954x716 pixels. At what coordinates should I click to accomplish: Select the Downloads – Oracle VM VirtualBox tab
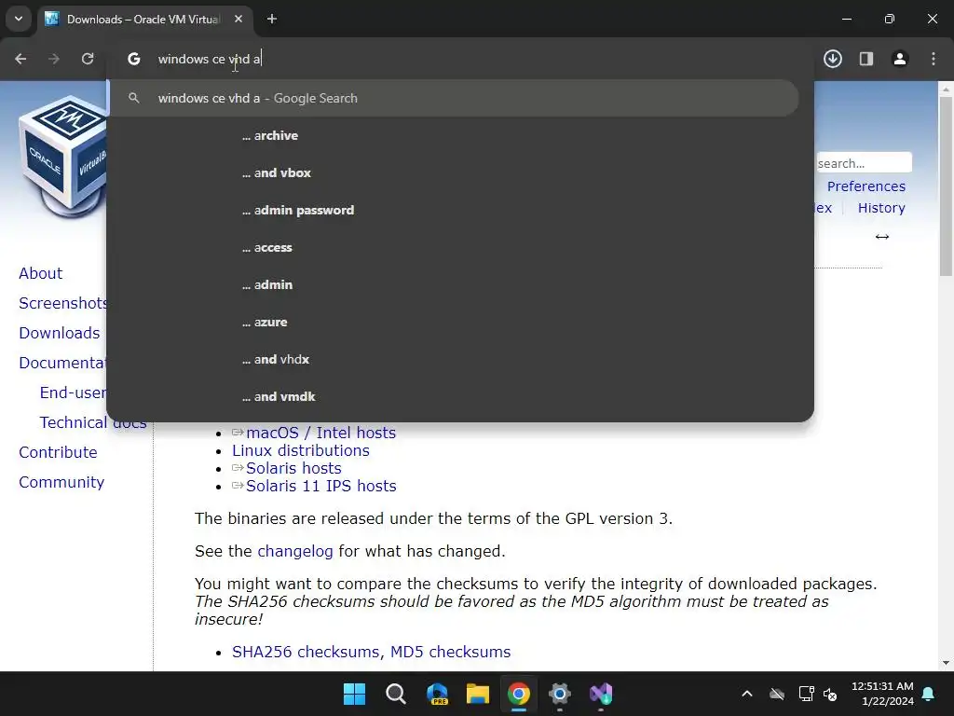click(x=144, y=19)
